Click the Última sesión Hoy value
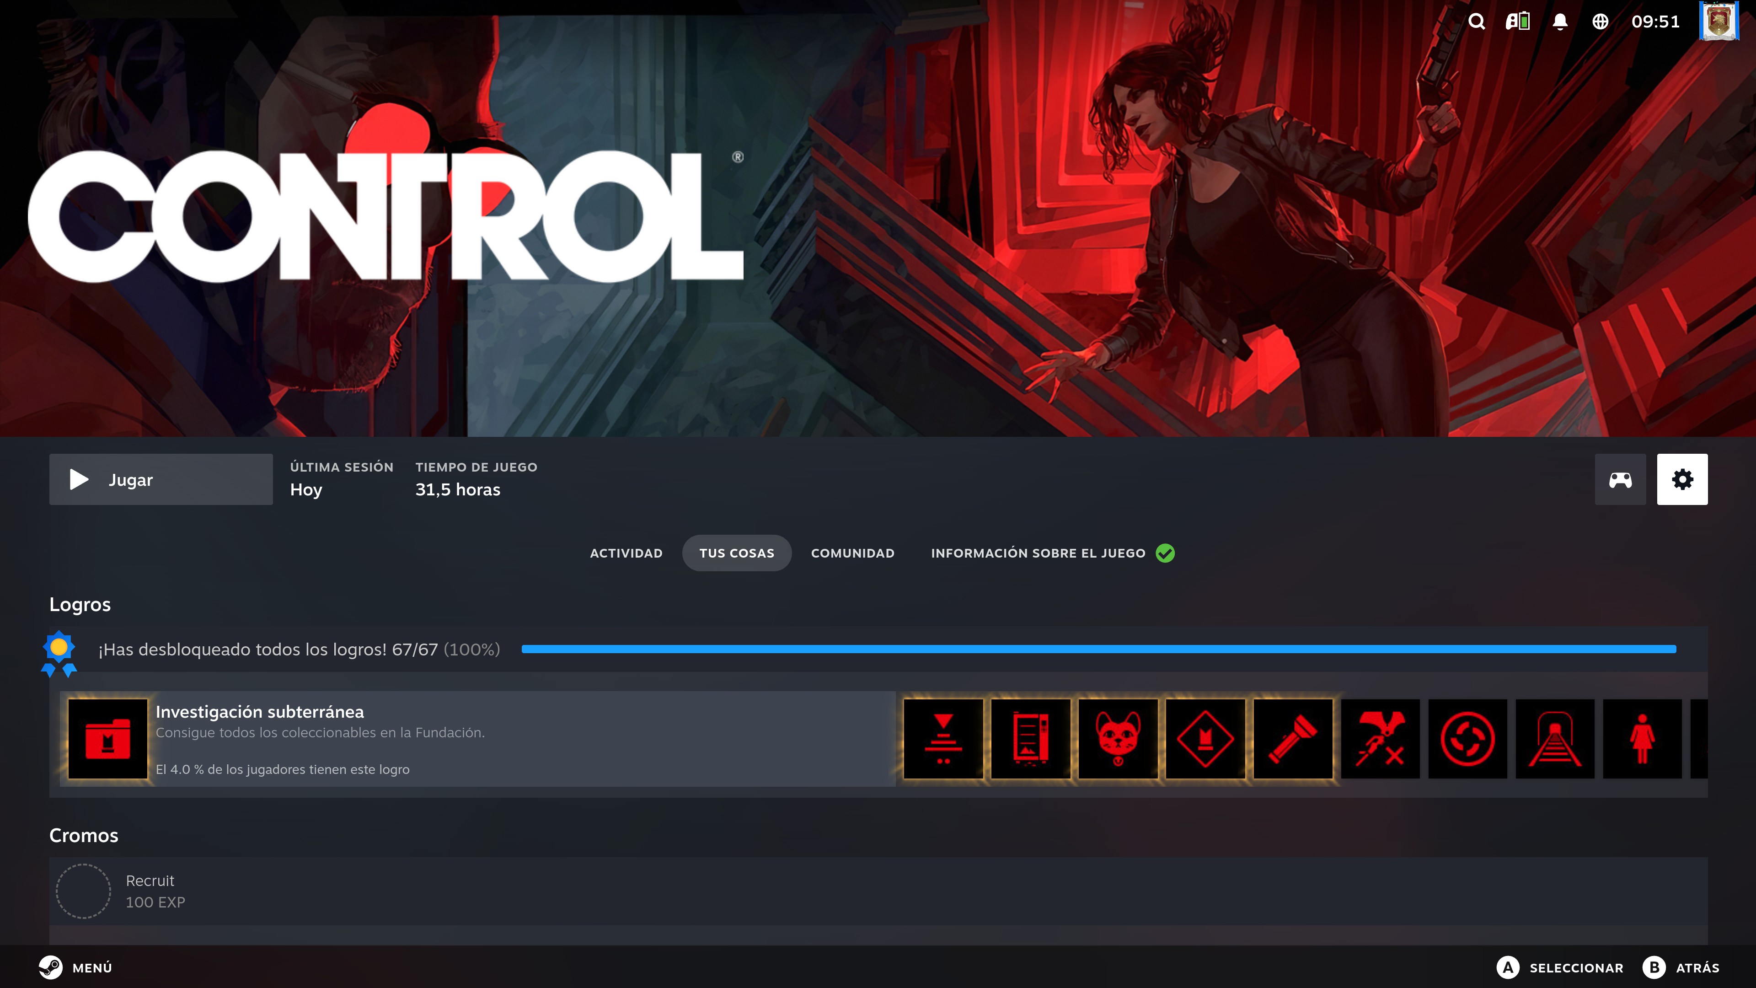1756x988 pixels. coord(306,490)
